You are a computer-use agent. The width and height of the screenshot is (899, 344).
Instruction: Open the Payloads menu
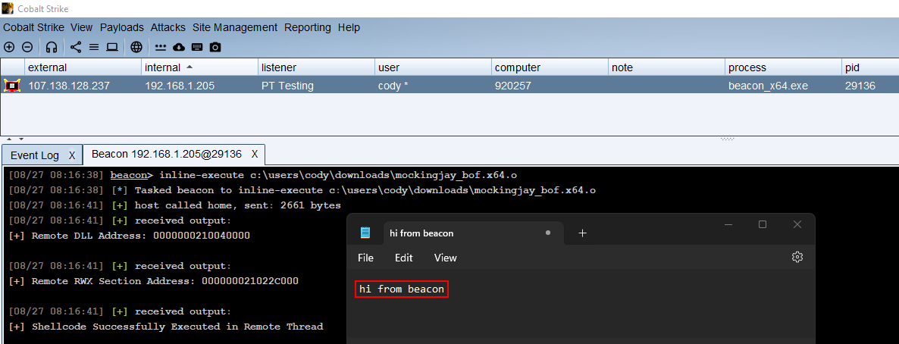click(121, 27)
